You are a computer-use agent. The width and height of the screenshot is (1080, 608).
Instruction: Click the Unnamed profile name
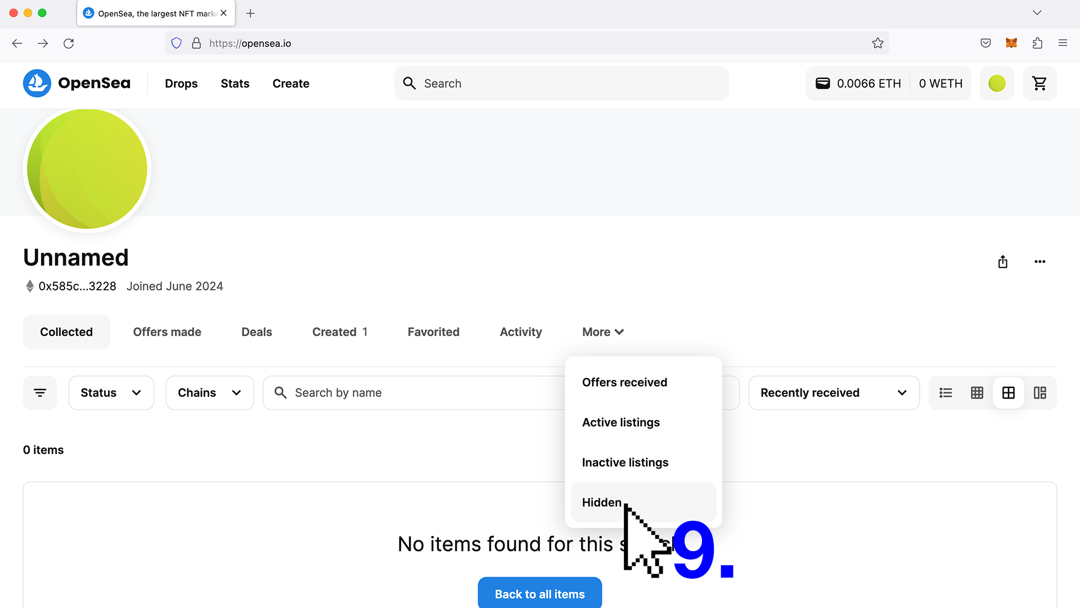tap(76, 257)
